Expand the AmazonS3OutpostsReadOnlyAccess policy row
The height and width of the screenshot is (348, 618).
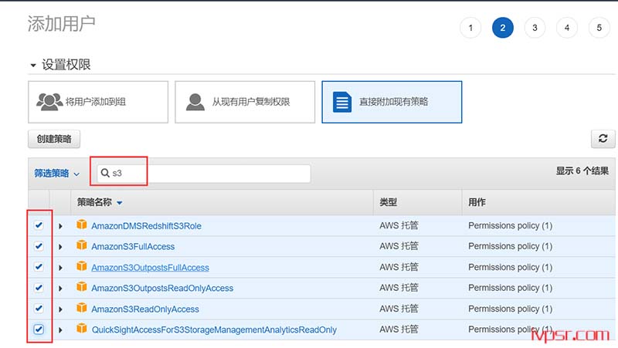pyautogui.click(x=60, y=289)
